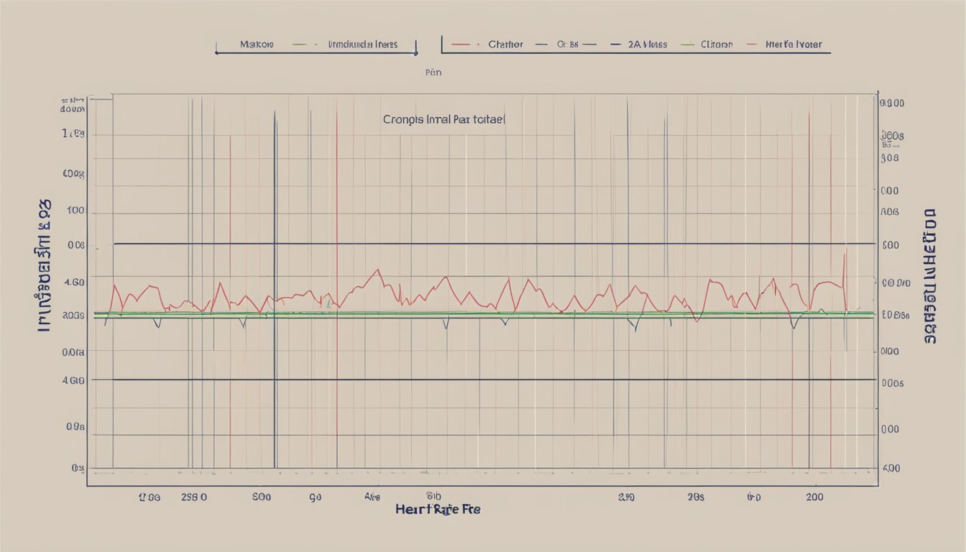Viewport: 966px width, 552px height.
Task: Click the small Pén label below the legend
Action: tap(434, 73)
